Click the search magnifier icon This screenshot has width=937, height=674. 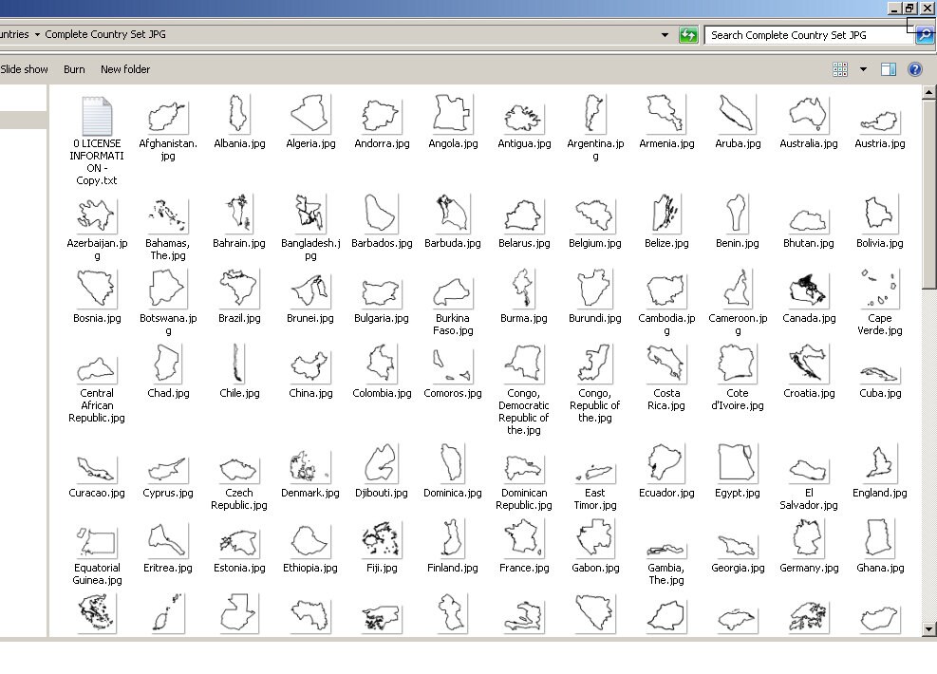click(x=923, y=34)
